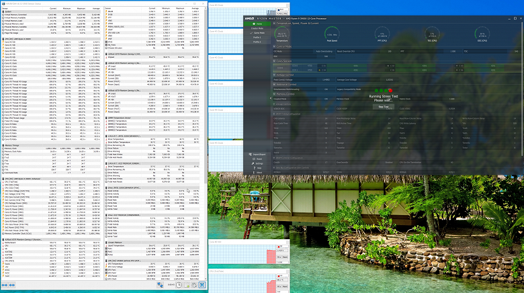Viewport: 524px width, 293px height.
Task: Select Liquid Temperature row in Corsair Platinum
Action: coord(152,245)
